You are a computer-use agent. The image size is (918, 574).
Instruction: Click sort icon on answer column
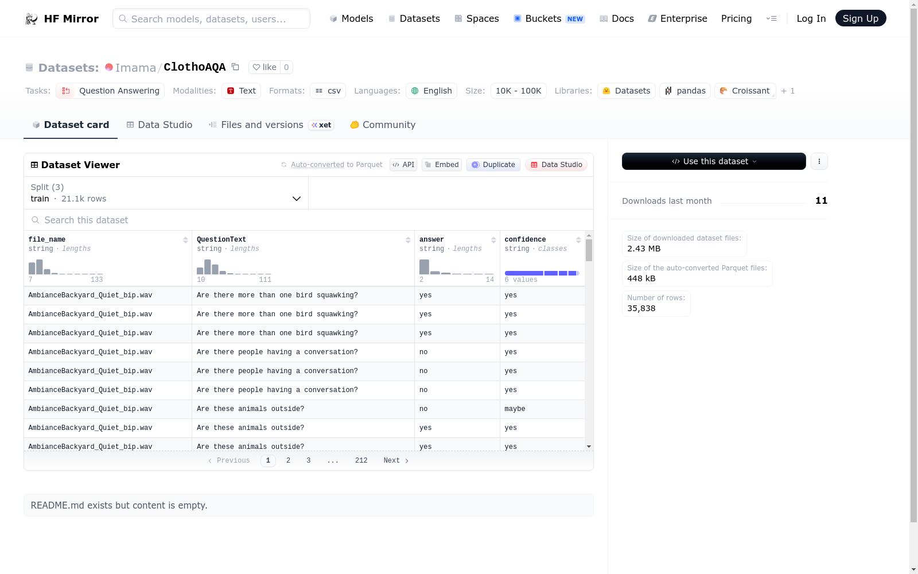point(493,240)
